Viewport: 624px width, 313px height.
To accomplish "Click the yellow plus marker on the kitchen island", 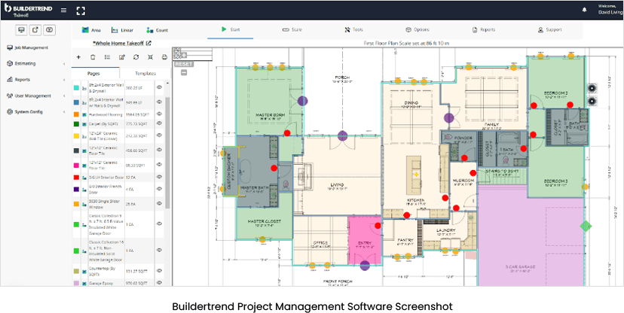I will (x=416, y=175).
